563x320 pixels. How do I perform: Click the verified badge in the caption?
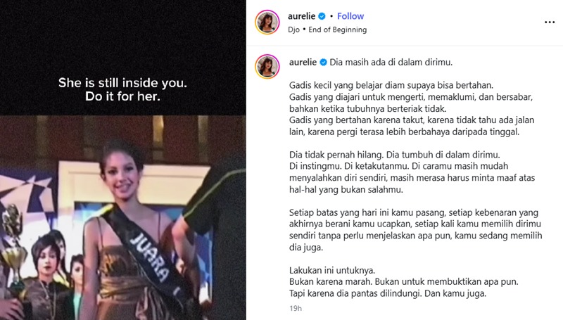(323, 63)
